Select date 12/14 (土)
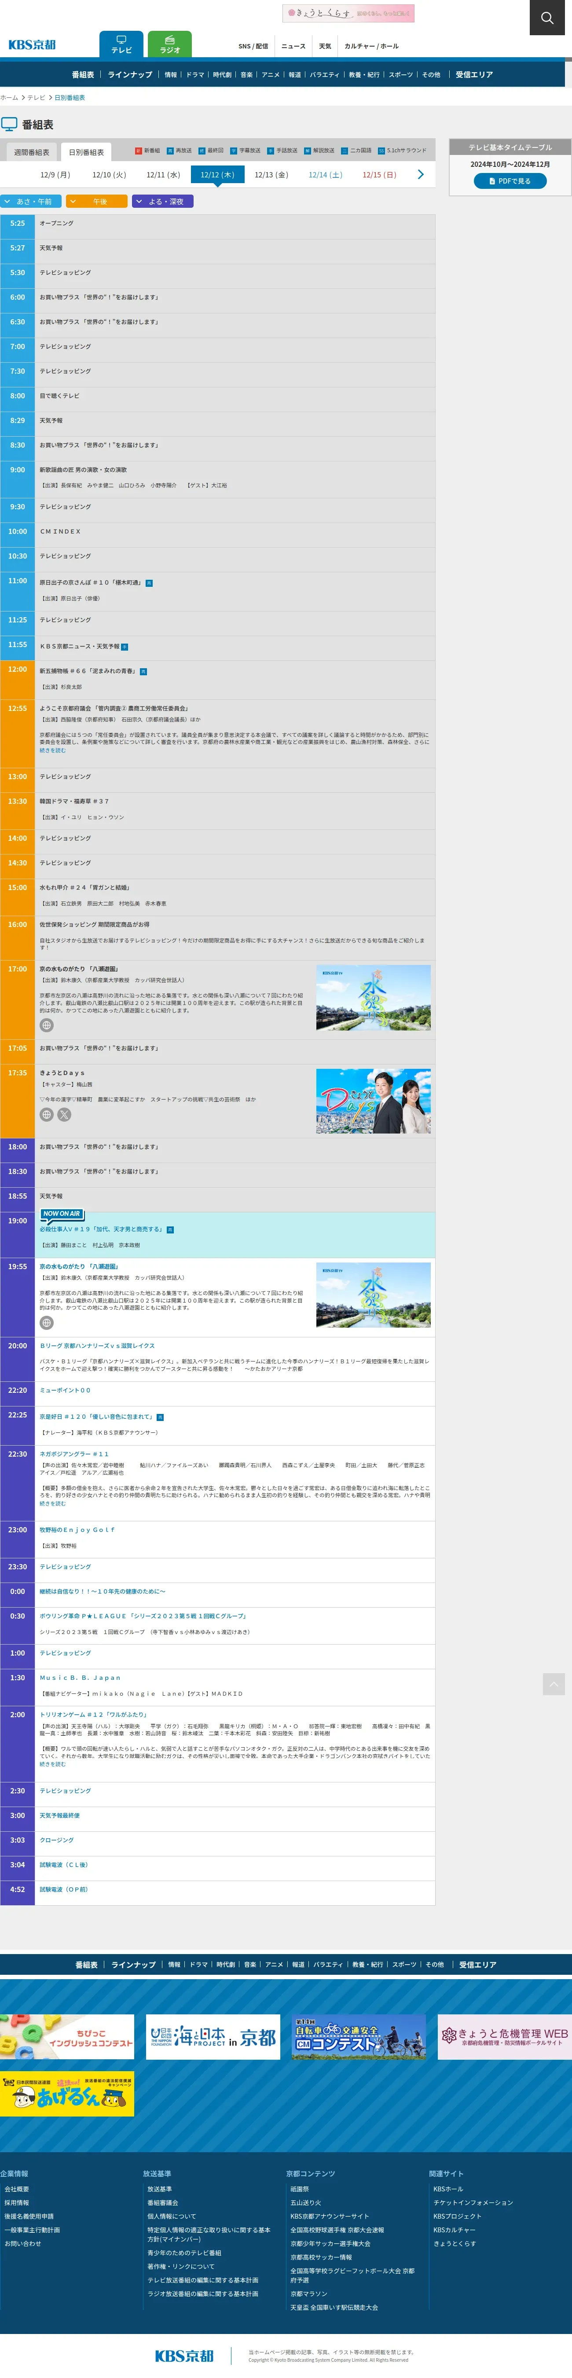572x2378 pixels. 325,174
